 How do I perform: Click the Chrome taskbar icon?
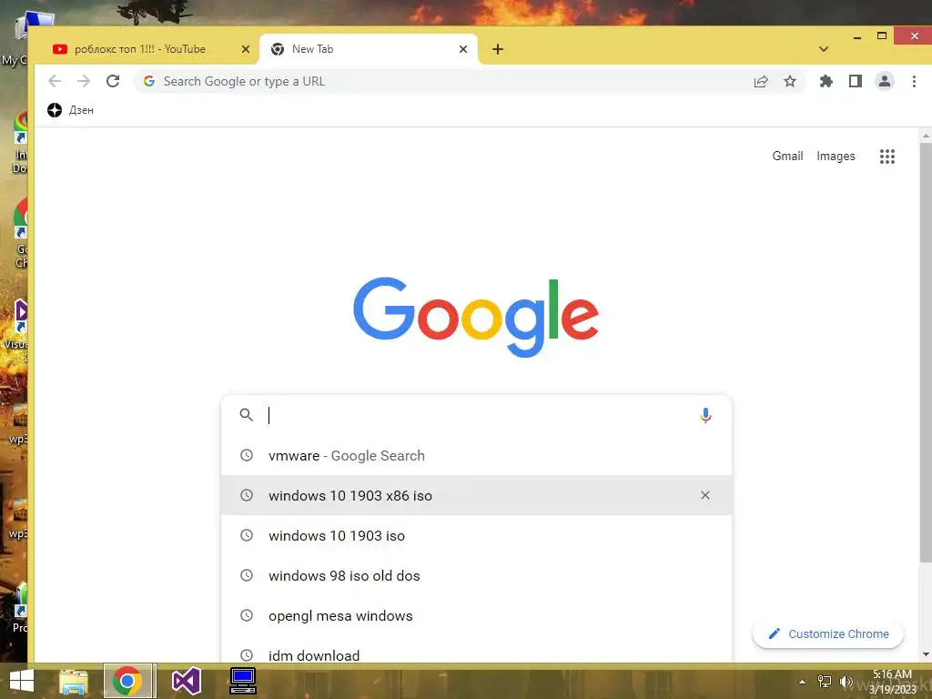pos(127,681)
